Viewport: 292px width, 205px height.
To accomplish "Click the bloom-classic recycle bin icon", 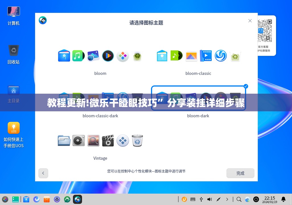I will coord(235,56).
